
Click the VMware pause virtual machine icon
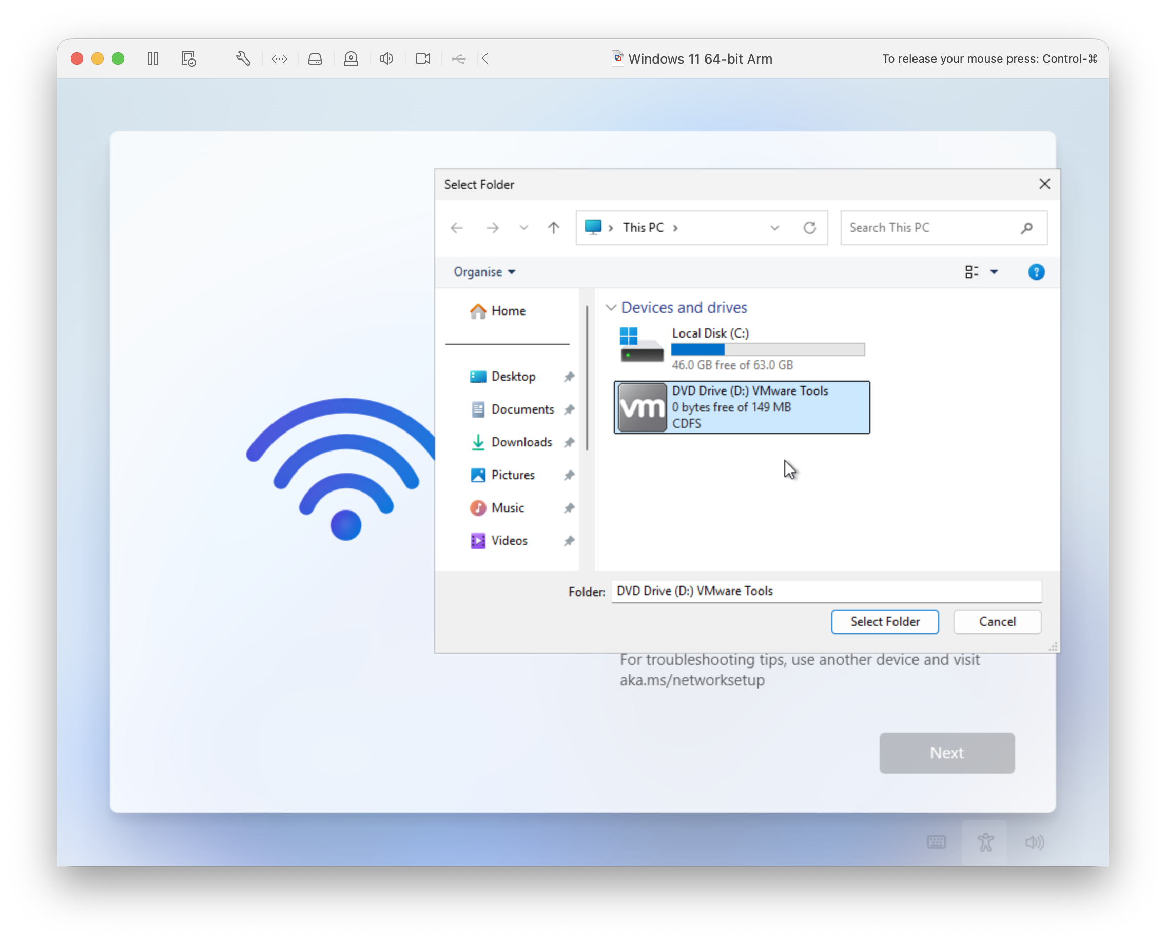(x=153, y=58)
